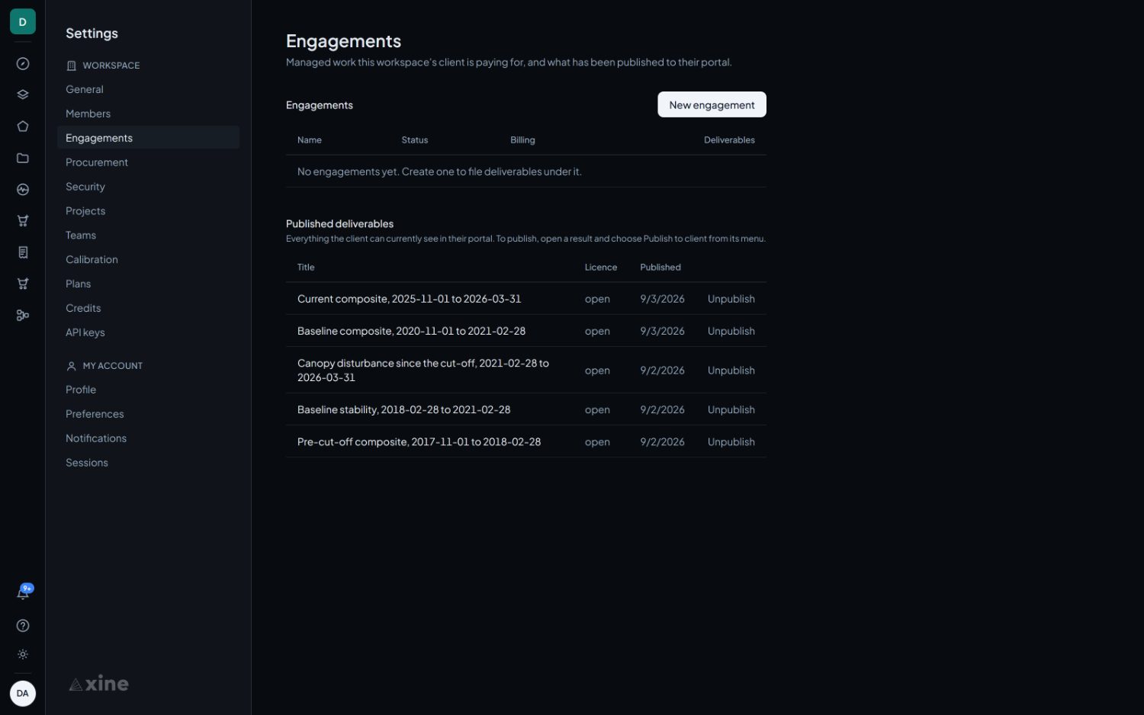Click the title 'Baseline stability, 2018-02-28 to 2021-02-28'
1144x715 pixels.
404,409
